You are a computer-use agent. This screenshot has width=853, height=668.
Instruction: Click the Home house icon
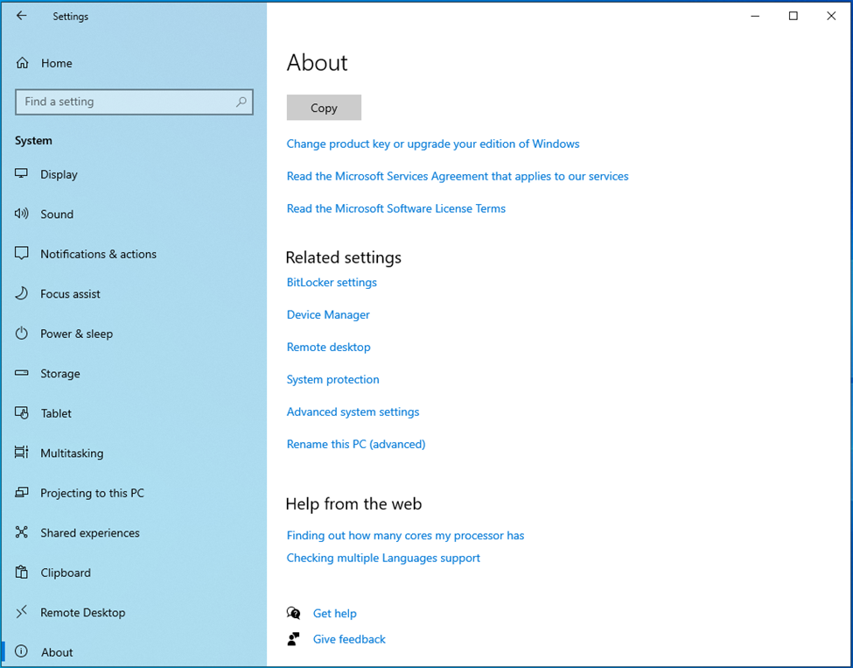click(22, 63)
